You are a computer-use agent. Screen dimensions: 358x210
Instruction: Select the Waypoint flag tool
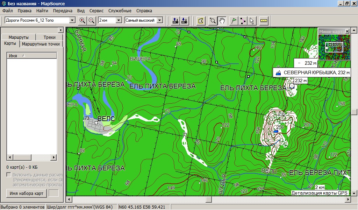coord(233,21)
